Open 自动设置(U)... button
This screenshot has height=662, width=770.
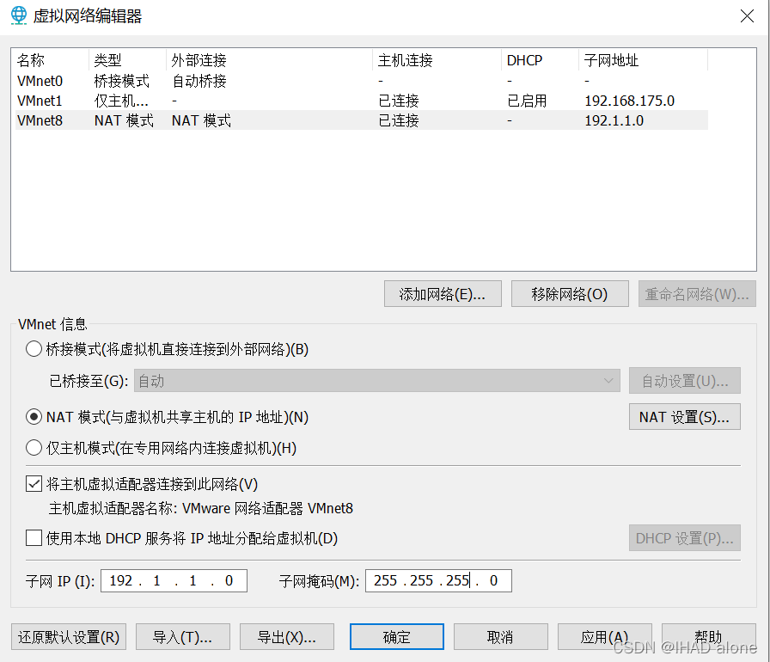685,381
